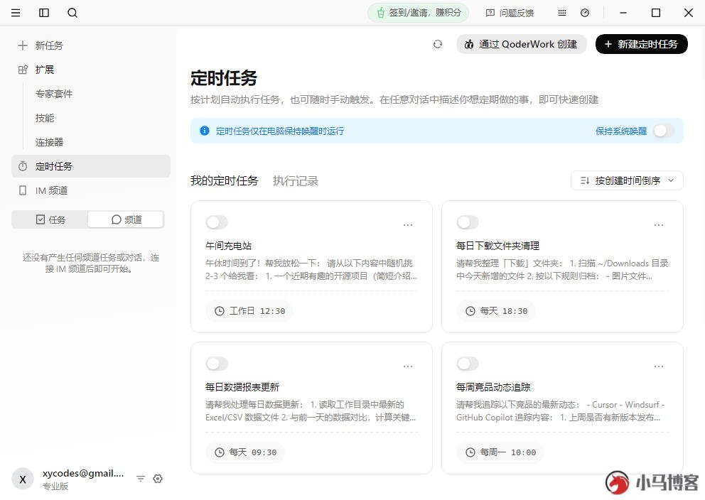Open the hamburger menu icon
Screen dimensions: 705x500
point(16,13)
